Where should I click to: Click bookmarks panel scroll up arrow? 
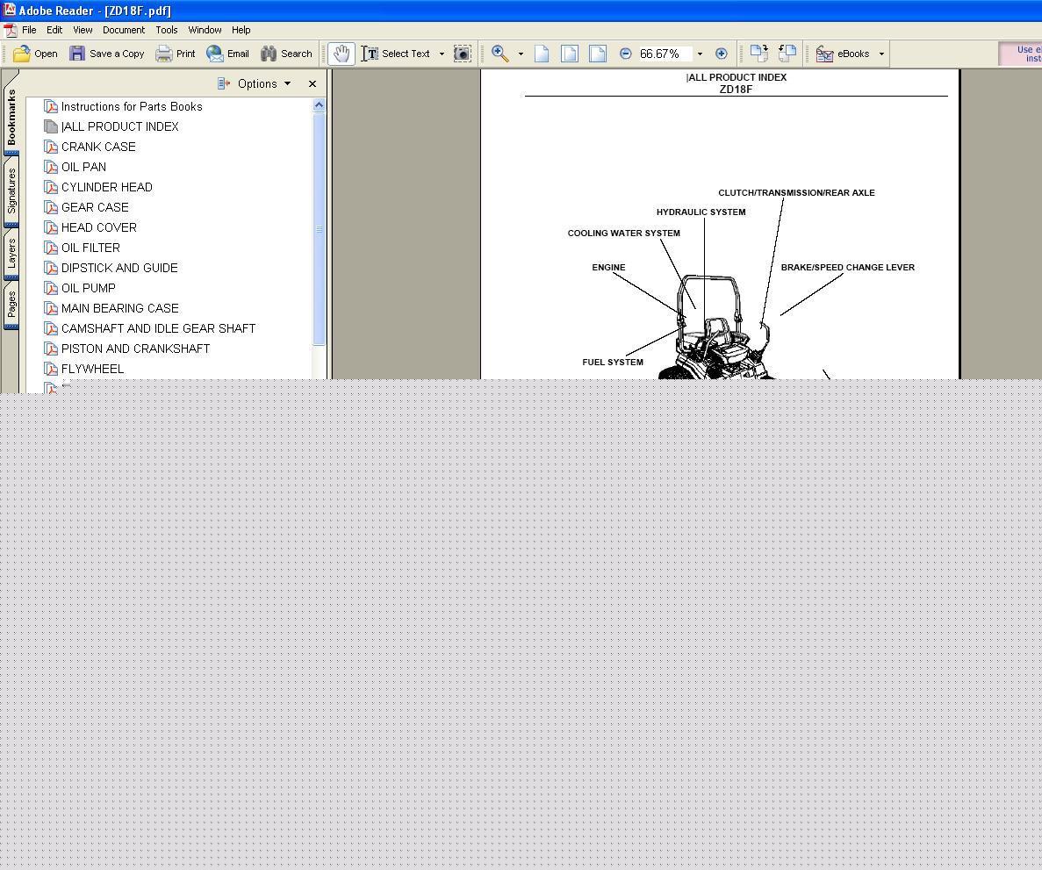319,105
